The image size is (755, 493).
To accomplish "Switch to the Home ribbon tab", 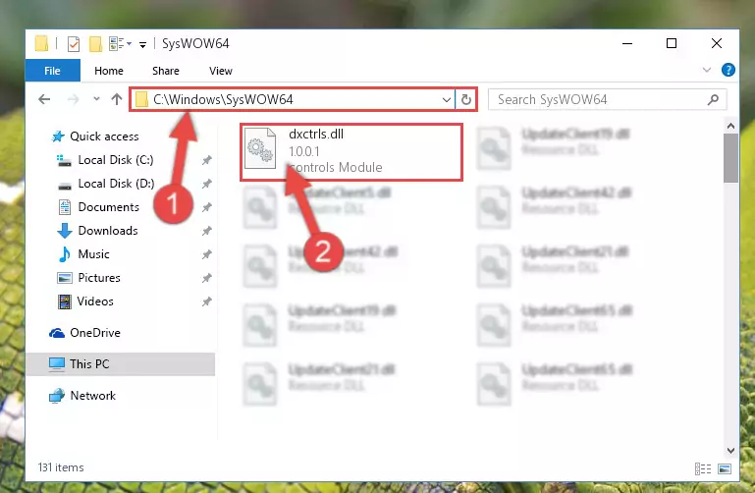I will (x=109, y=71).
